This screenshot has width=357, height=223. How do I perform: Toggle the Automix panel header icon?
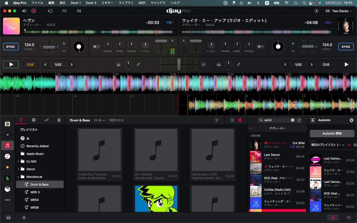[313, 120]
